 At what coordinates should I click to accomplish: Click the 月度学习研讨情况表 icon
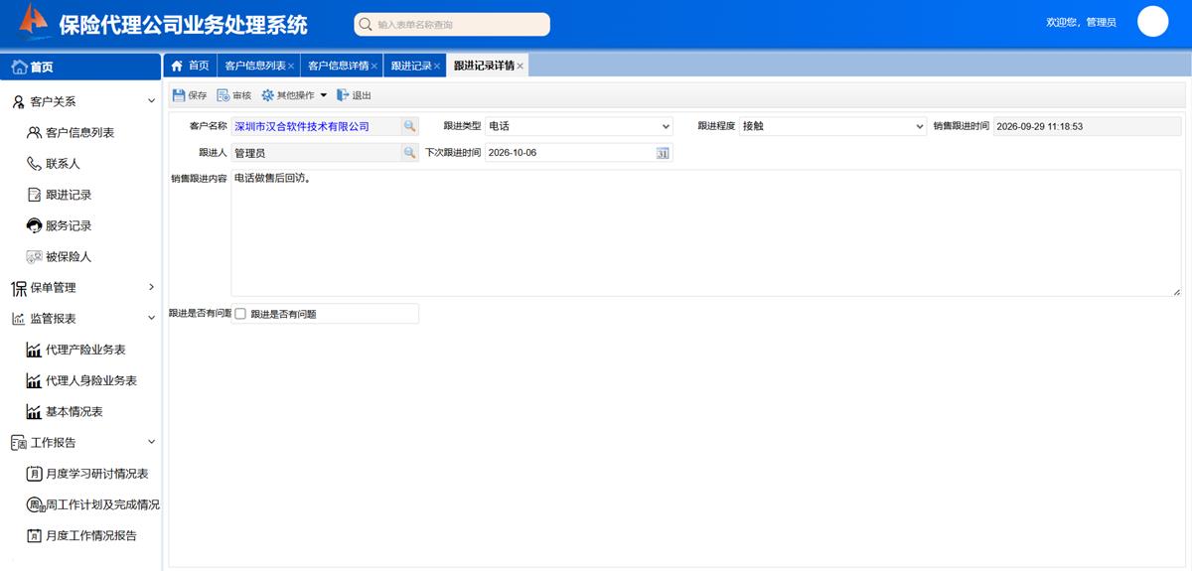pyautogui.click(x=35, y=474)
